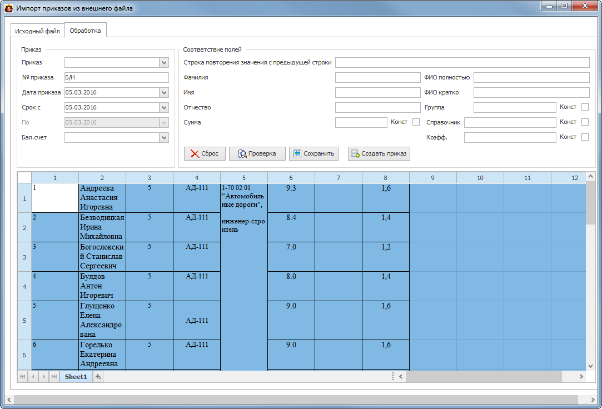Click the spreadsheet scroll up arrow

coord(590,177)
